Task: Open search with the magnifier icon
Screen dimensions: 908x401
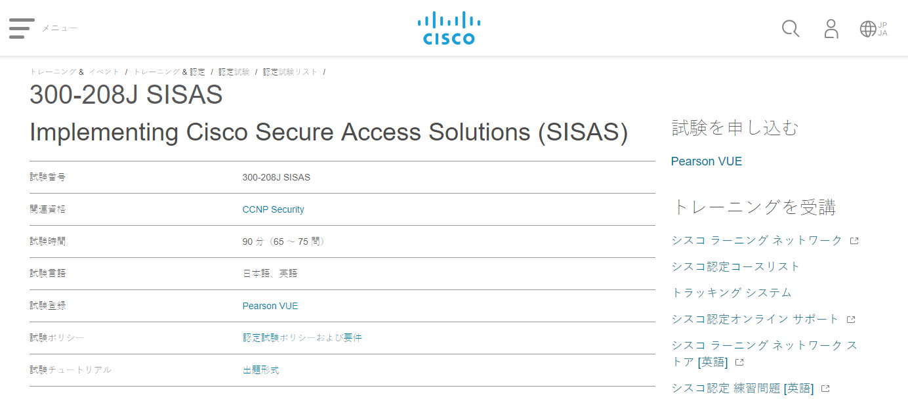Action: (791, 29)
